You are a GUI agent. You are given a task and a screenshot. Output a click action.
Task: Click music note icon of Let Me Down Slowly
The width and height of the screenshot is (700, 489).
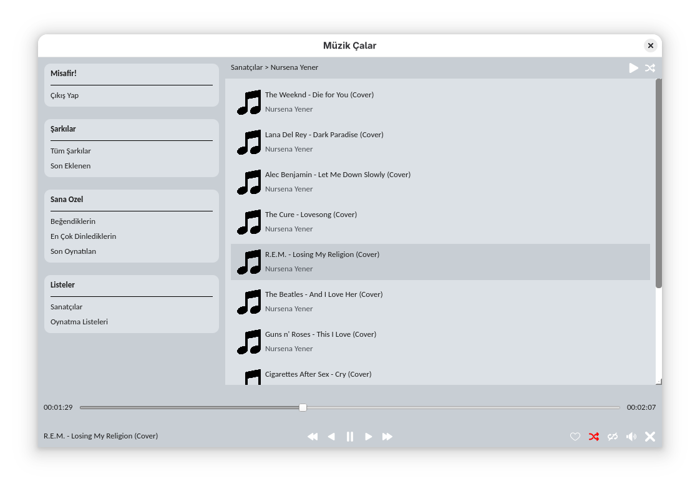point(249,182)
